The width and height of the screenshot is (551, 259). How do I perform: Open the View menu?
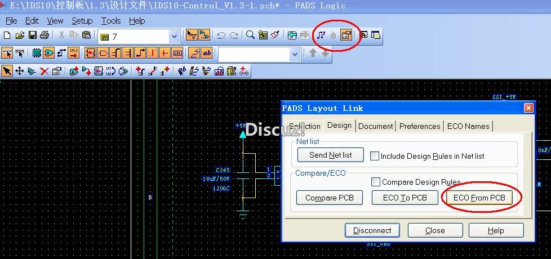click(x=55, y=21)
